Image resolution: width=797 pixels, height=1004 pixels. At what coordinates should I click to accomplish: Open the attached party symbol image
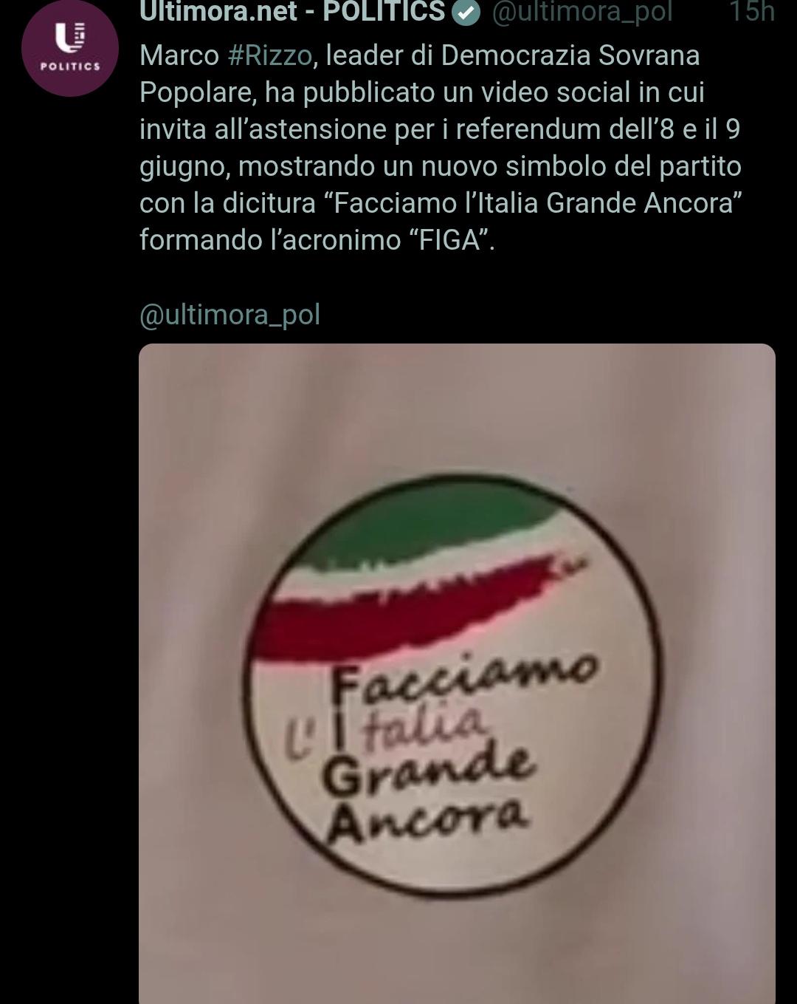point(457,674)
